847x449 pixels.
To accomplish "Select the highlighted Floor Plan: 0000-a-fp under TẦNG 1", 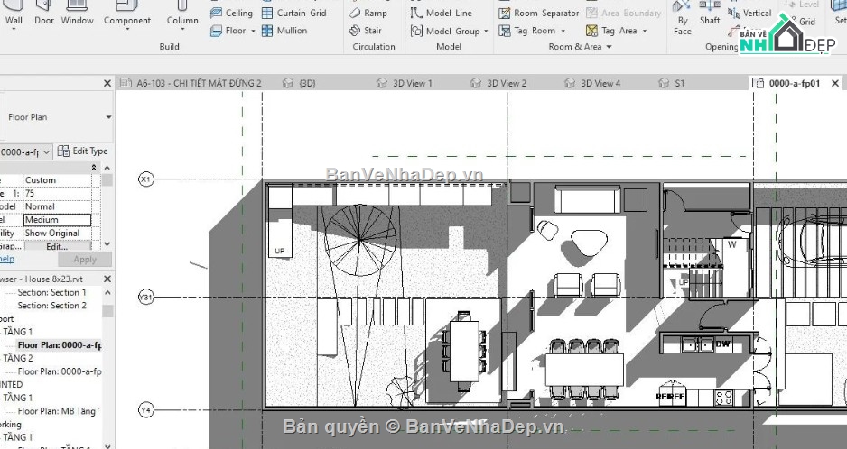I will tap(60, 344).
